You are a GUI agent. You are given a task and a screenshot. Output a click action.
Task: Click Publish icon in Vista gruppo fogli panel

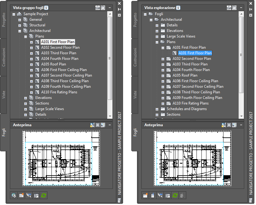(x=14, y=195)
